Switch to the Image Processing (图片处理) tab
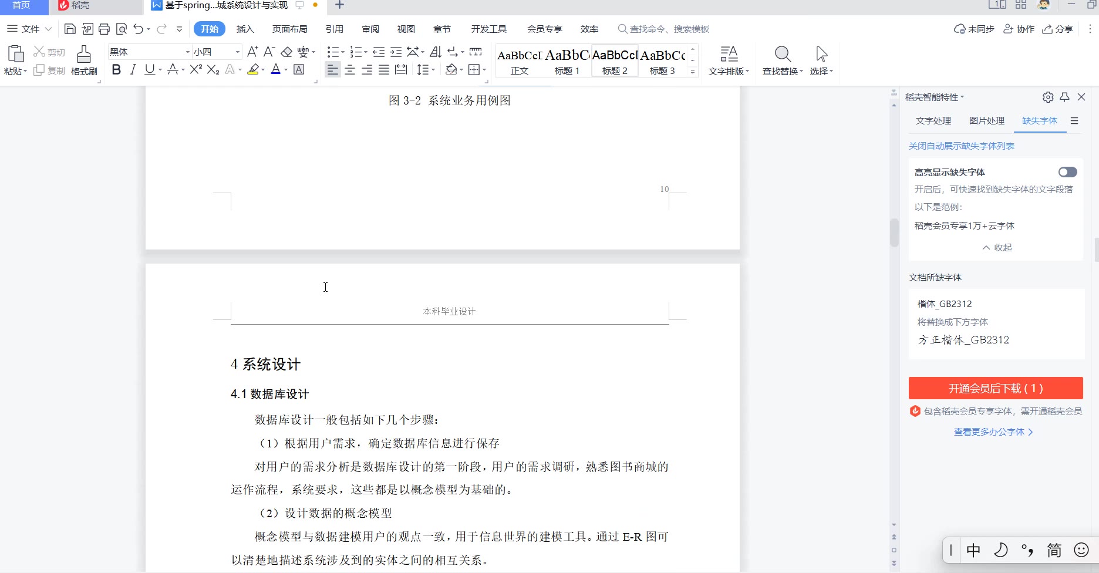The width and height of the screenshot is (1099, 573). point(986,120)
